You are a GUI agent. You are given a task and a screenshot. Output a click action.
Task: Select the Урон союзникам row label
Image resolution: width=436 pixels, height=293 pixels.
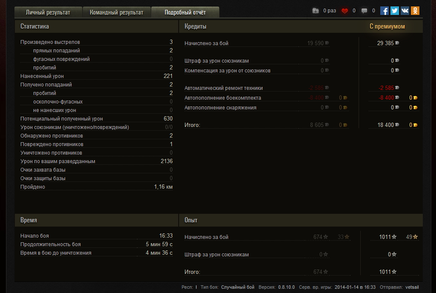(x=75, y=127)
